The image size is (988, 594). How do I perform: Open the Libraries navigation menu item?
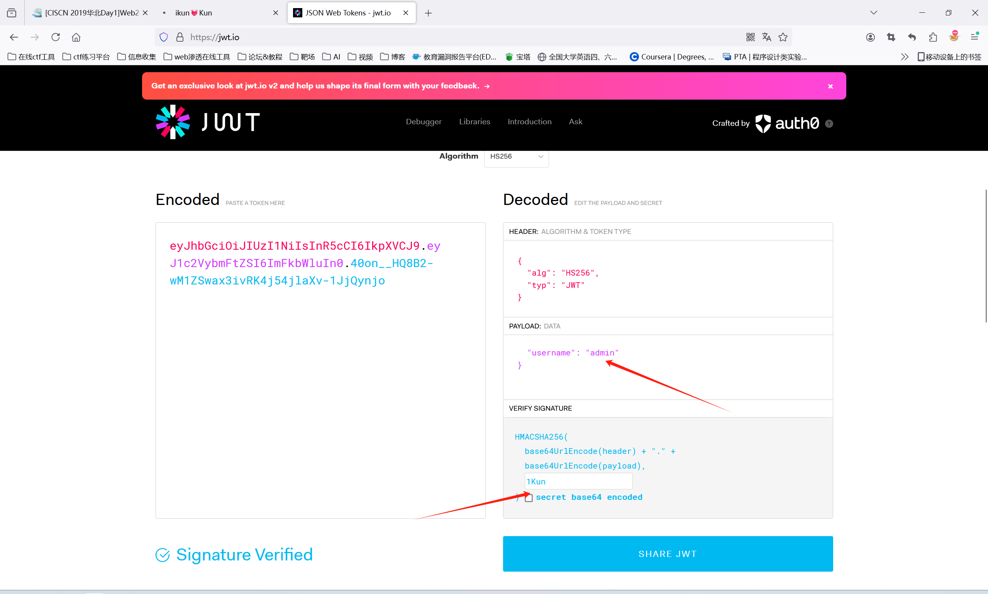click(475, 122)
